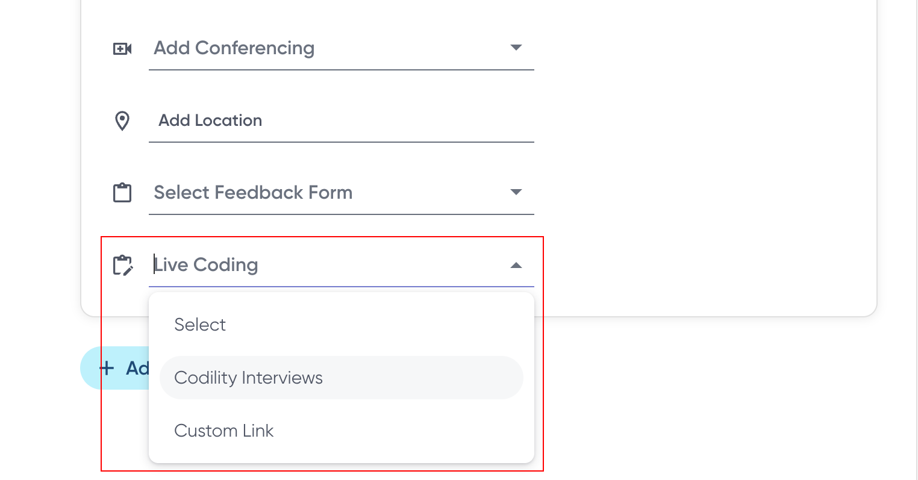The image size is (918, 480).
Task: Focus the Live Coding text field
Action: coord(329,265)
